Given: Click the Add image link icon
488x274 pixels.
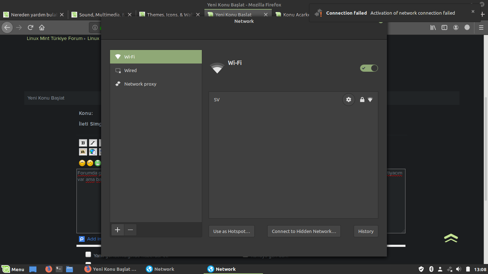Looking at the screenshot, I should (82, 239).
